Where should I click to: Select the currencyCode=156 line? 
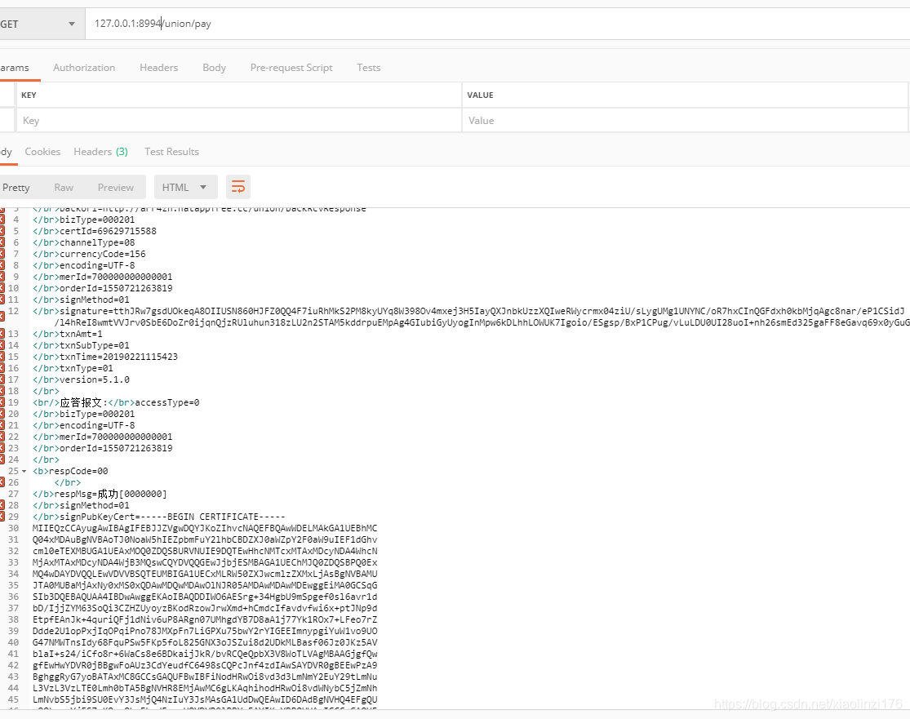point(90,254)
